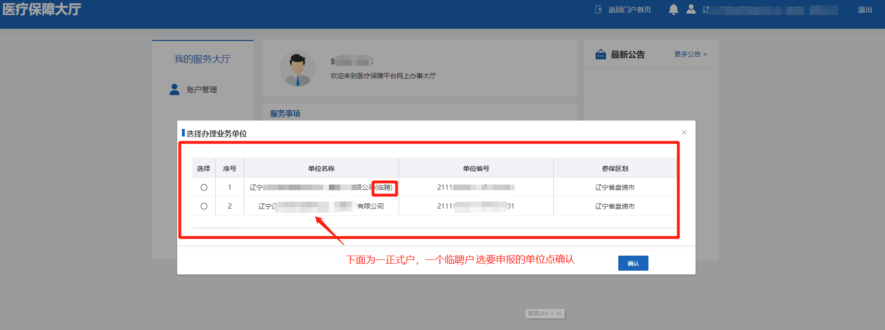
Task: Click the unit name ending with (临聘)
Action: pos(321,187)
